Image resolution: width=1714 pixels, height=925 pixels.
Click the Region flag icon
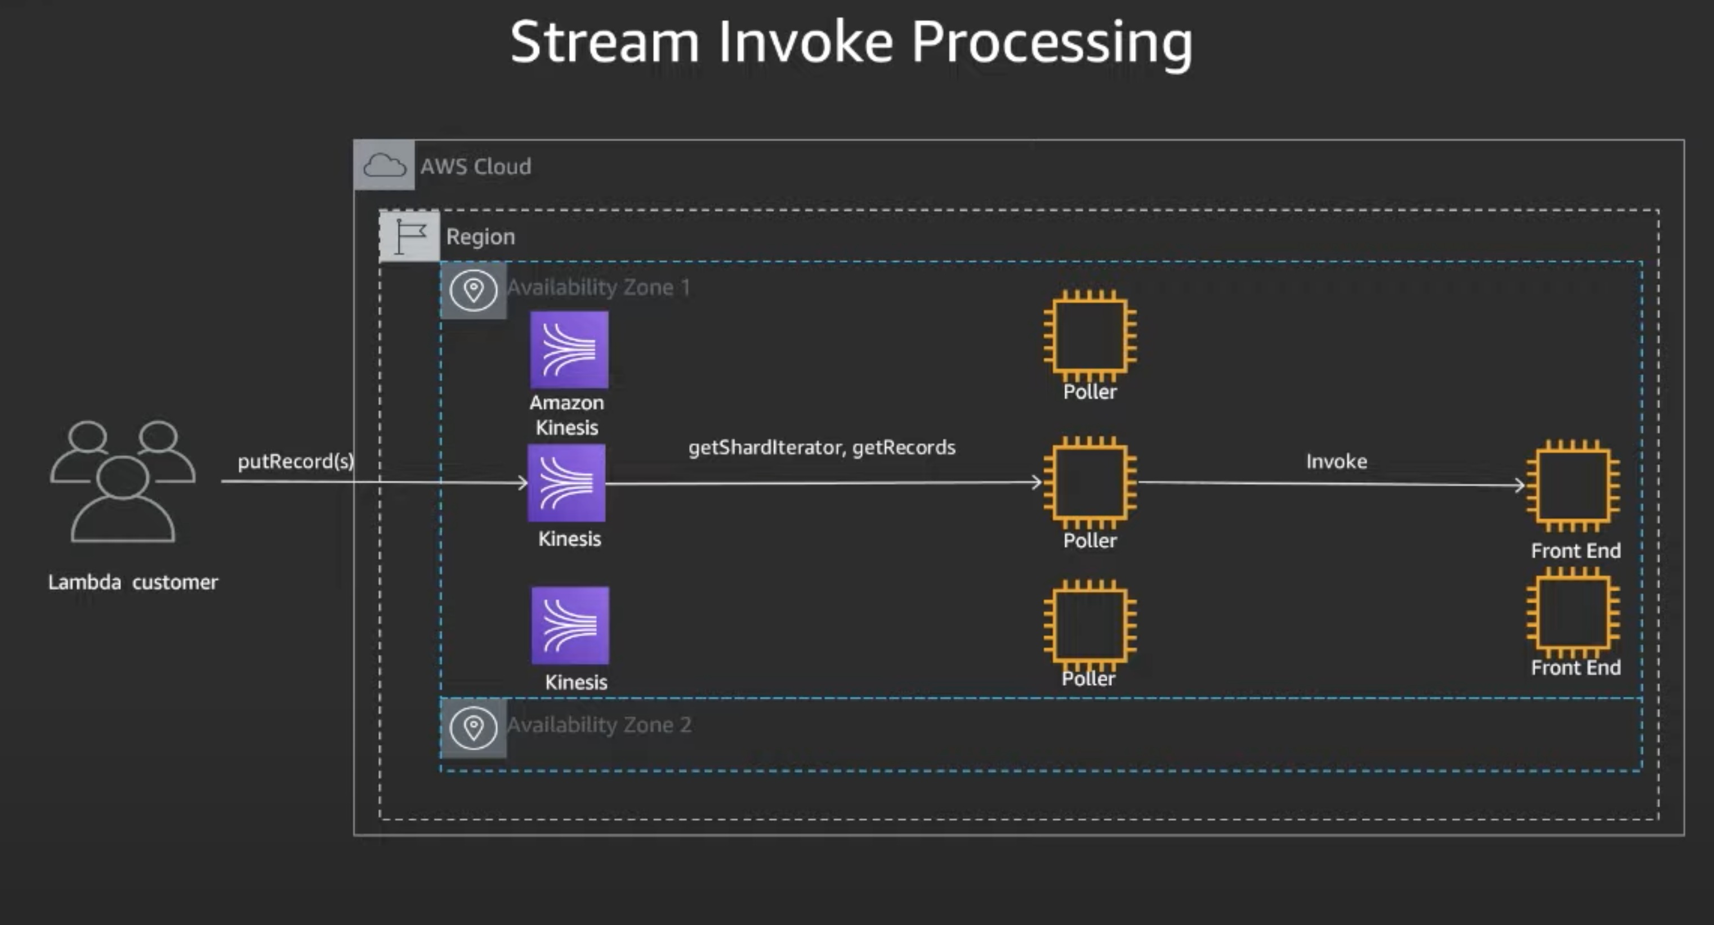(409, 236)
